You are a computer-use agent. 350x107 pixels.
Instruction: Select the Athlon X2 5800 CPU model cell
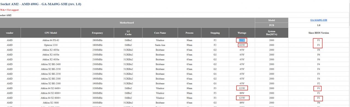click(x=51, y=102)
